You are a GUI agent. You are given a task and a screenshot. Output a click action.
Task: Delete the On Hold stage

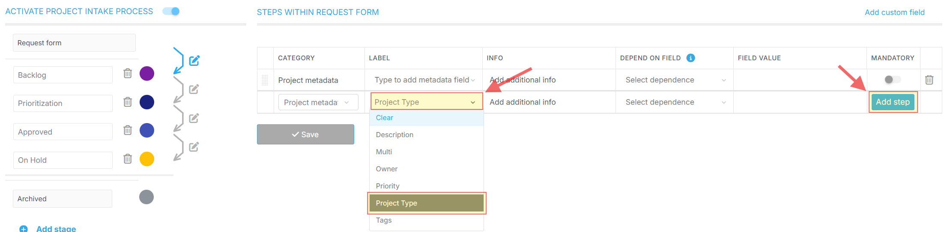click(128, 159)
